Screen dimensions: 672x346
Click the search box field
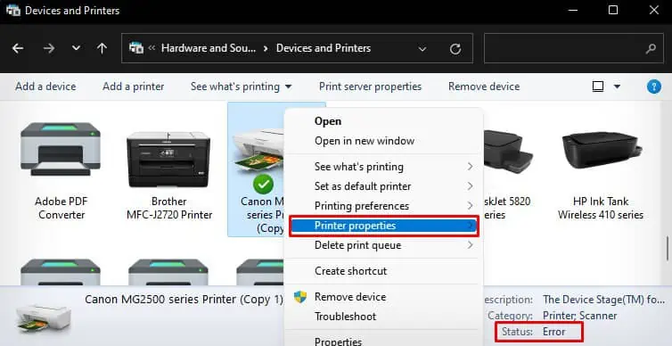tap(574, 48)
